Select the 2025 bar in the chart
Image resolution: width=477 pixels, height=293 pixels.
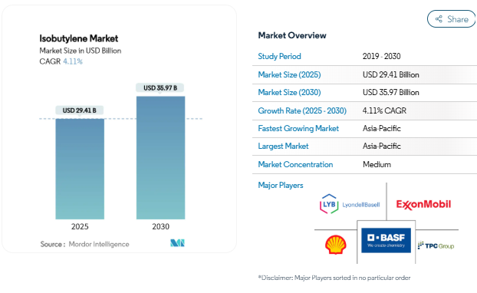click(x=80, y=169)
